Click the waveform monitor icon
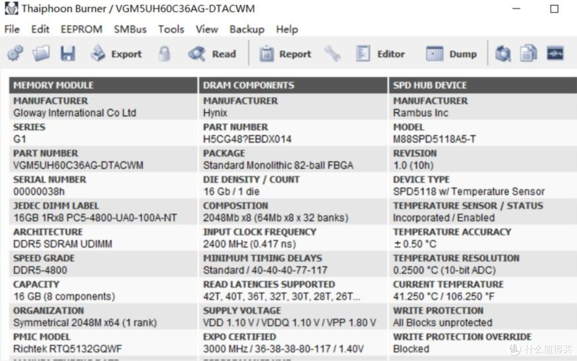 tap(555, 54)
